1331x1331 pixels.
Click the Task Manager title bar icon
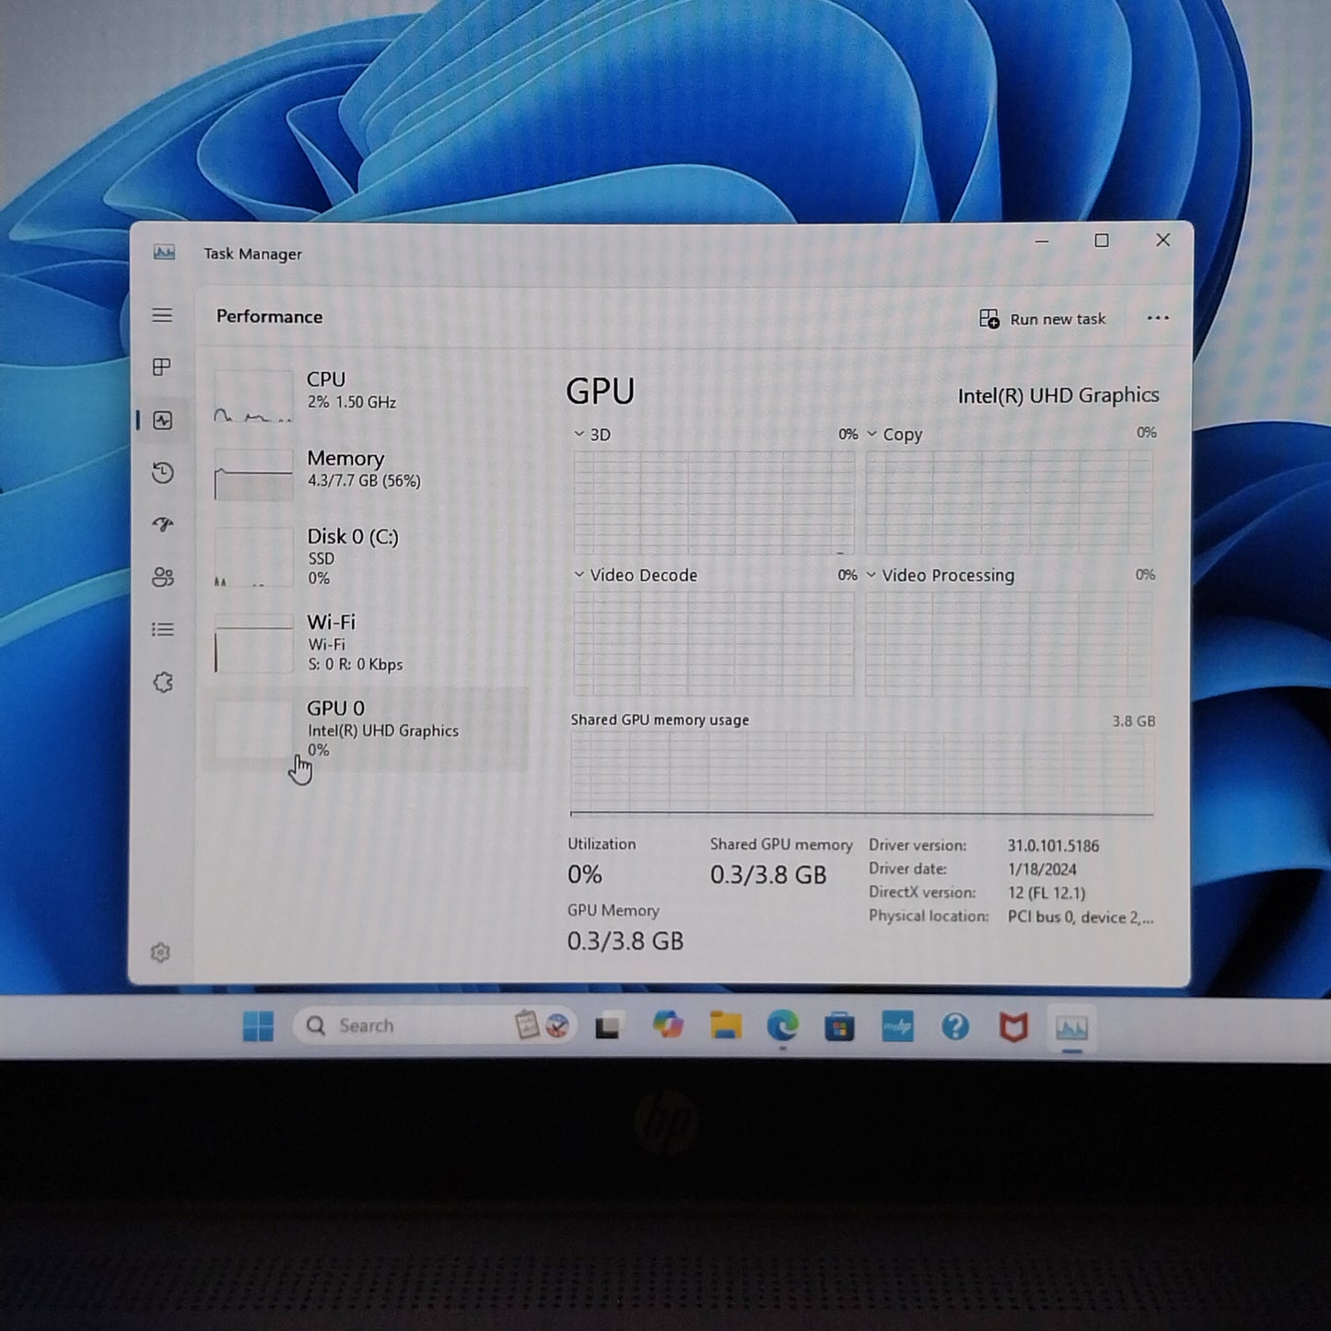(164, 252)
